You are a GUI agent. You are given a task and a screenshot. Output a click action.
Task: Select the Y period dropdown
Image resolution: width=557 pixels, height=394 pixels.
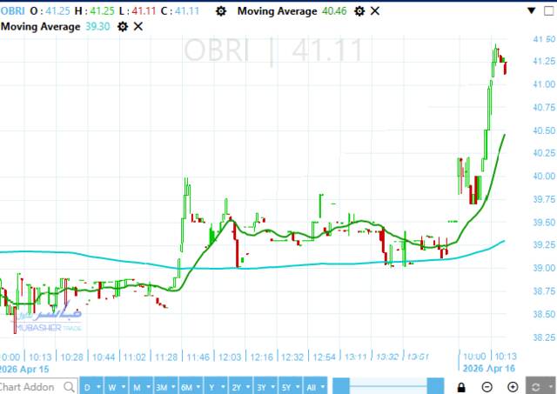216,386
